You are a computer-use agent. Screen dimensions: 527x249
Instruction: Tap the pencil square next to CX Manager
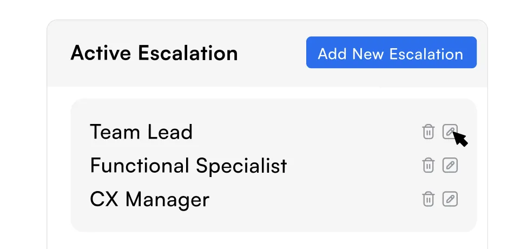coord(450,199)
